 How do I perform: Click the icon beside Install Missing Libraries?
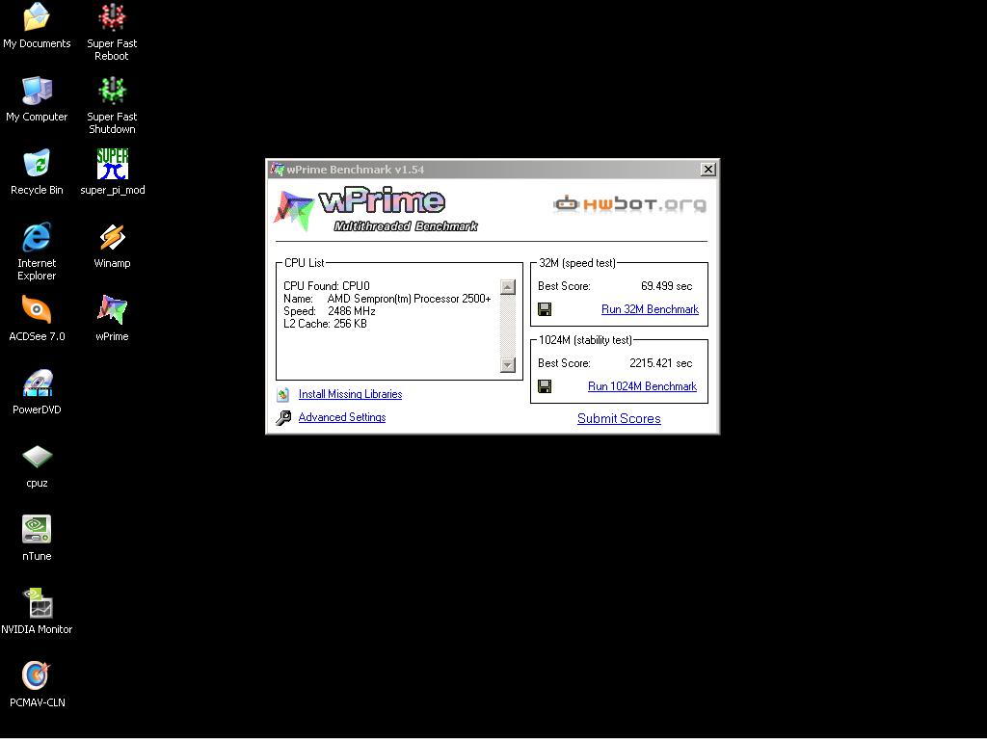tap(283, 394)
